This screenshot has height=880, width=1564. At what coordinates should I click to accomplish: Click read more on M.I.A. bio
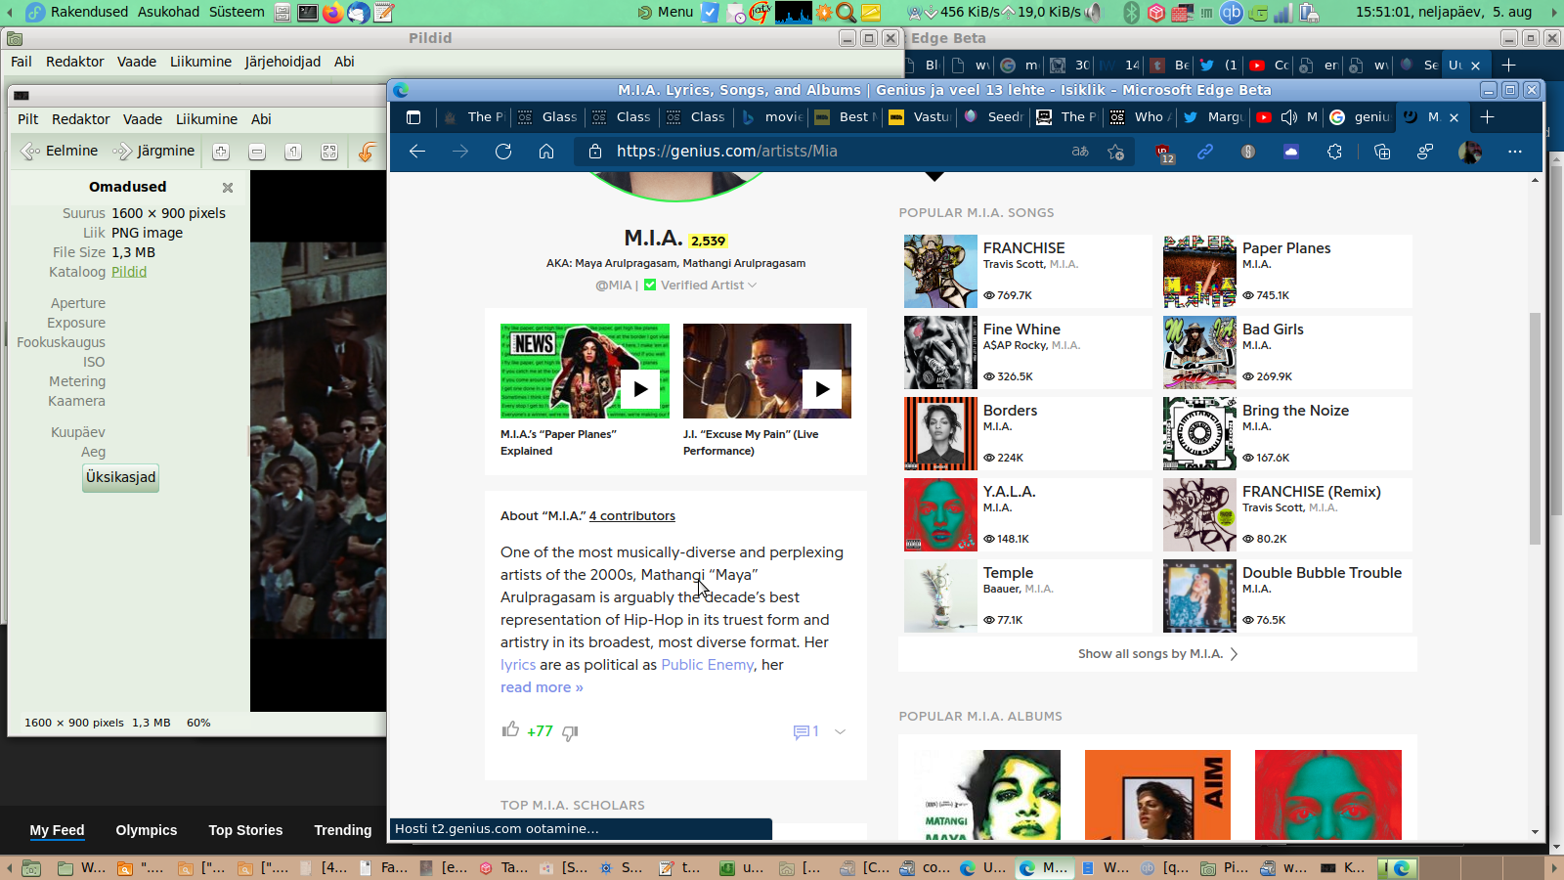[x=542, y=687]
